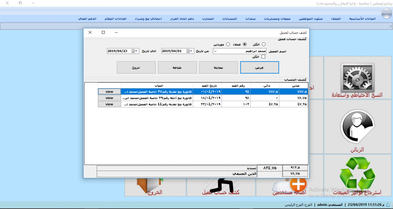
Task: Click the toolbar customize arrow under the orb
Action: 391,26
